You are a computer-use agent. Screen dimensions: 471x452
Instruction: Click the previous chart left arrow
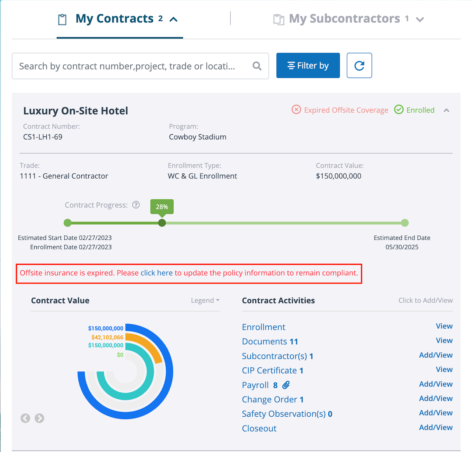[x=25, y=418]
